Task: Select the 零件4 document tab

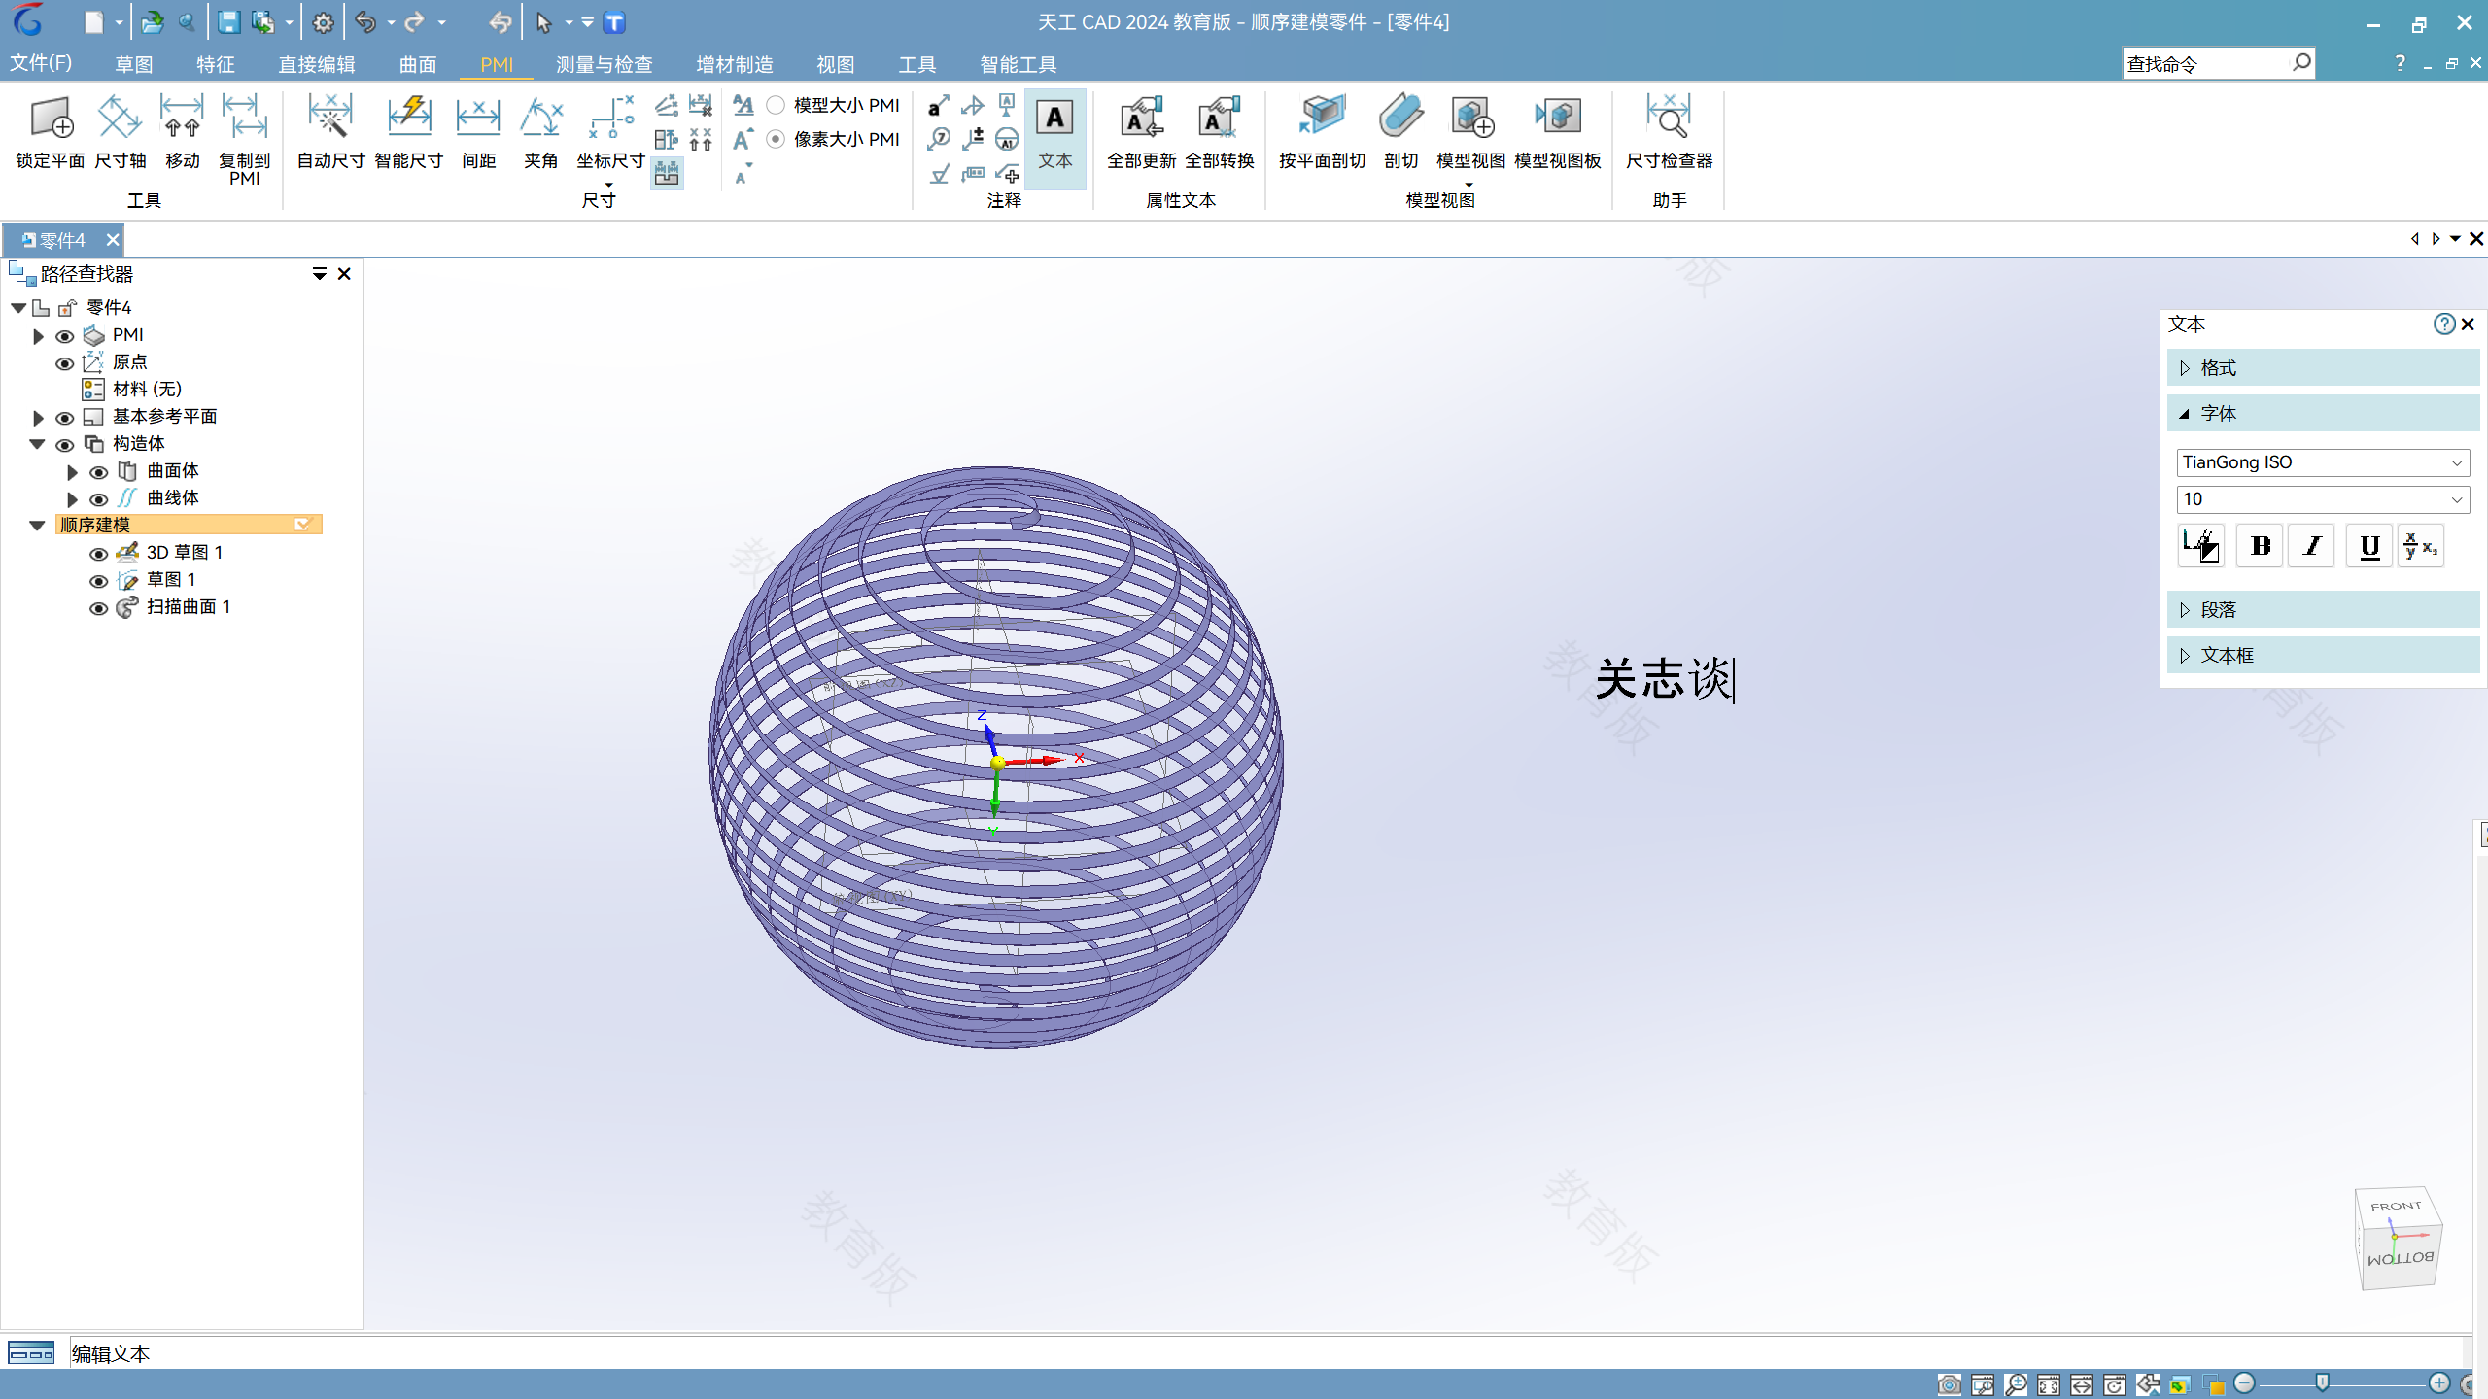Action: 62,240
